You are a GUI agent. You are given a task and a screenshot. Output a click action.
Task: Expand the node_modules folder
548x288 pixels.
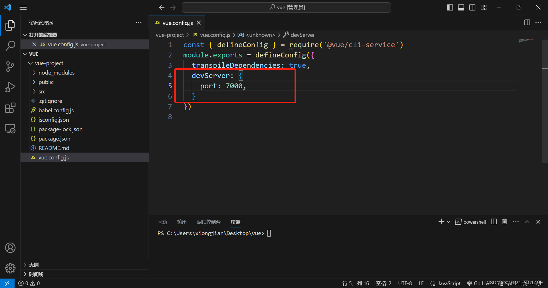coord(84,73)
